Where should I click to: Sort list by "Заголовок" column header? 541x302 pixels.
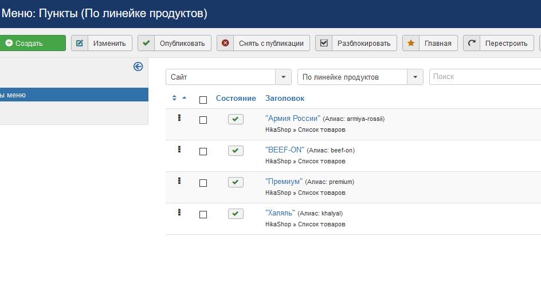[x=284, y=99]
